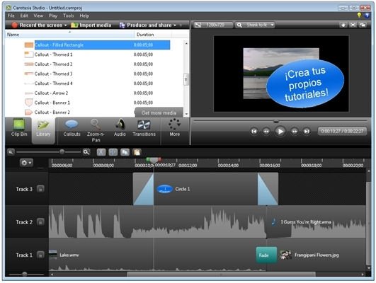376x283 pixels.
Task: Open the timeline gear settings dropdown
Action: pos(26,163)
